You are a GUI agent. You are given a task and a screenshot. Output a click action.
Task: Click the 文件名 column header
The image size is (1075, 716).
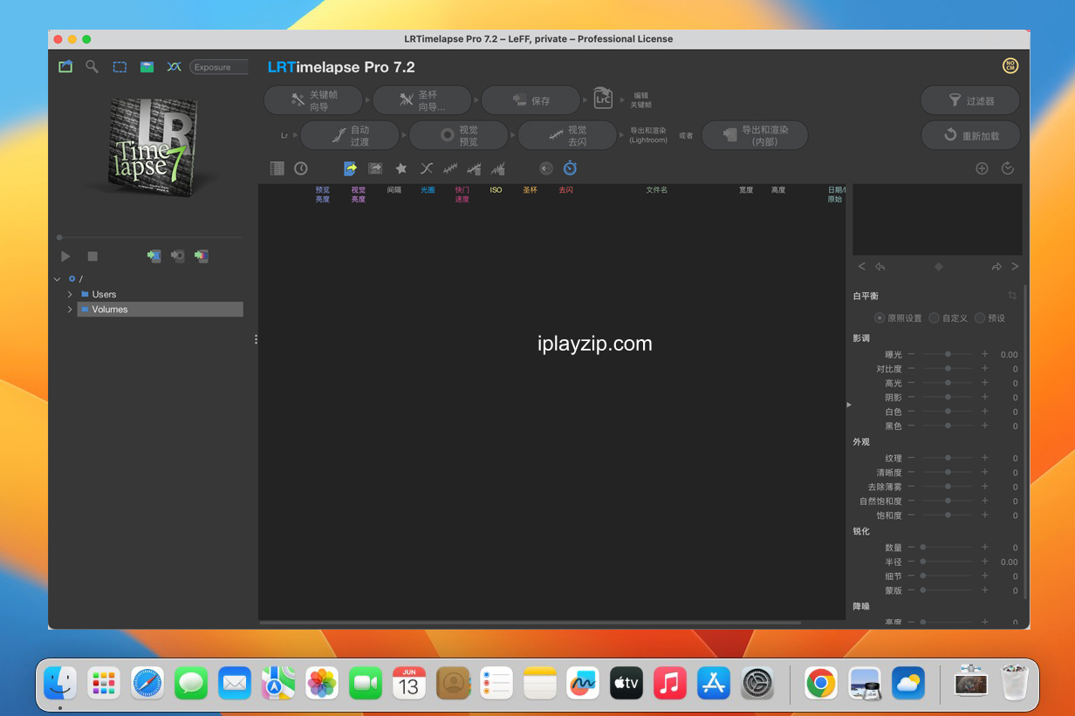(x=657, y=189)
